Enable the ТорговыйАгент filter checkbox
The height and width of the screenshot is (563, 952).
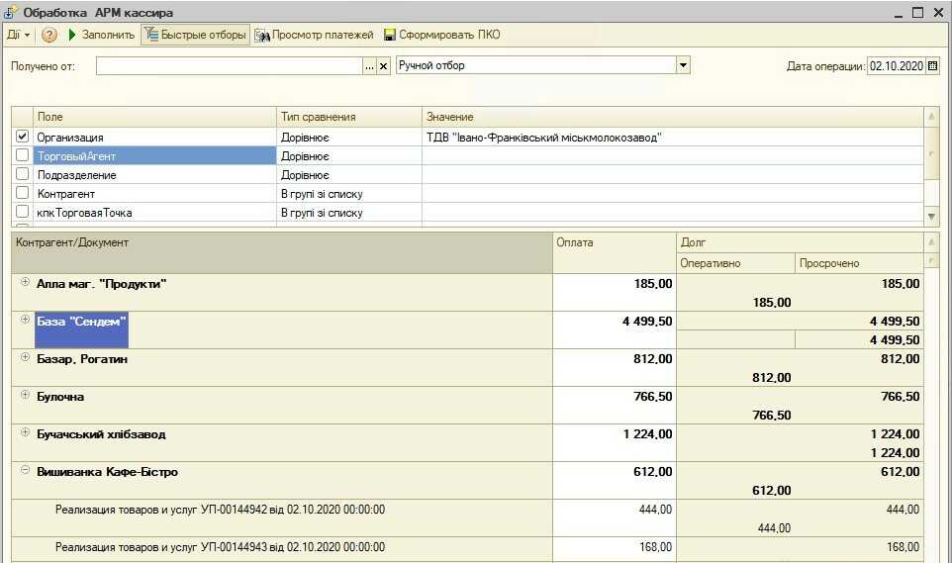coord(23,155)
